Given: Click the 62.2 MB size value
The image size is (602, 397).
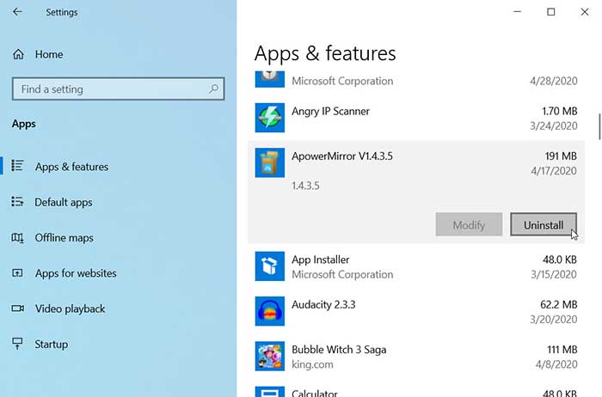Looking at the screenshot, I should [559, 304].
